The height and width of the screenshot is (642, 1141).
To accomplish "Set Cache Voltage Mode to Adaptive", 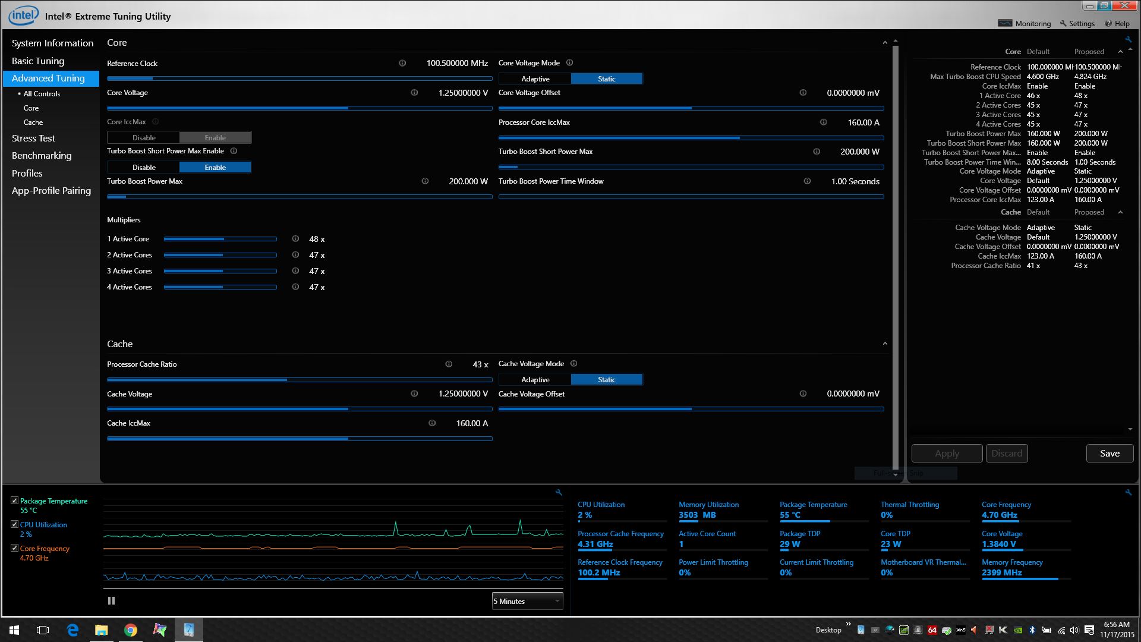I will [535, 379].
